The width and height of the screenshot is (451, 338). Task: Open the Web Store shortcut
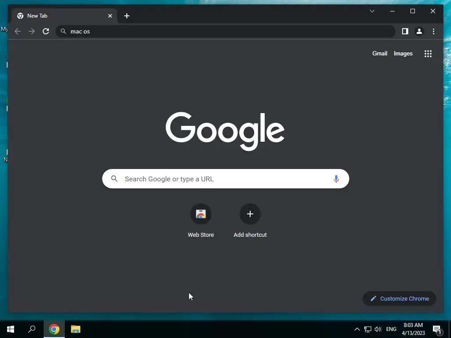pyautogui.click(x=201, y=221)
